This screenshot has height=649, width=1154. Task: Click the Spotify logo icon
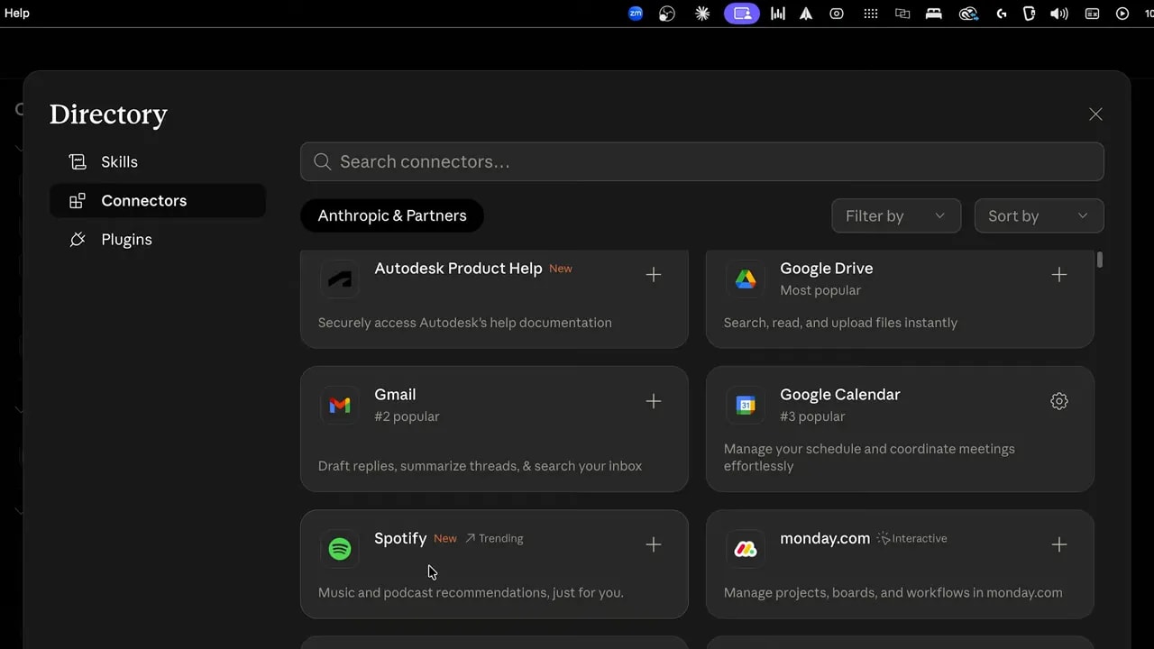(340, 549)
